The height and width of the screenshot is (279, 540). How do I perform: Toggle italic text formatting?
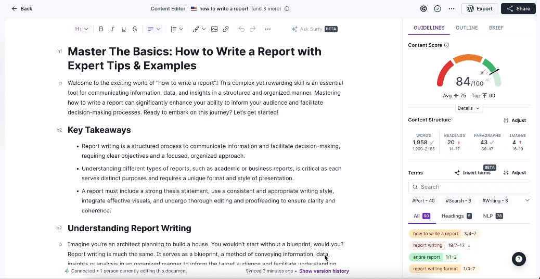pos(112,29)
